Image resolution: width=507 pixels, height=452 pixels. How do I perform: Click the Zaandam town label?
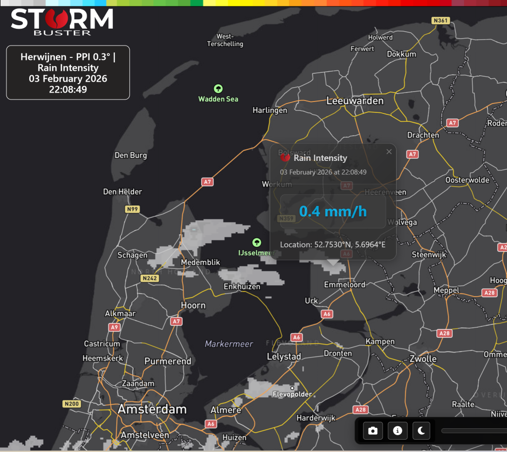[x=138, y=384]
